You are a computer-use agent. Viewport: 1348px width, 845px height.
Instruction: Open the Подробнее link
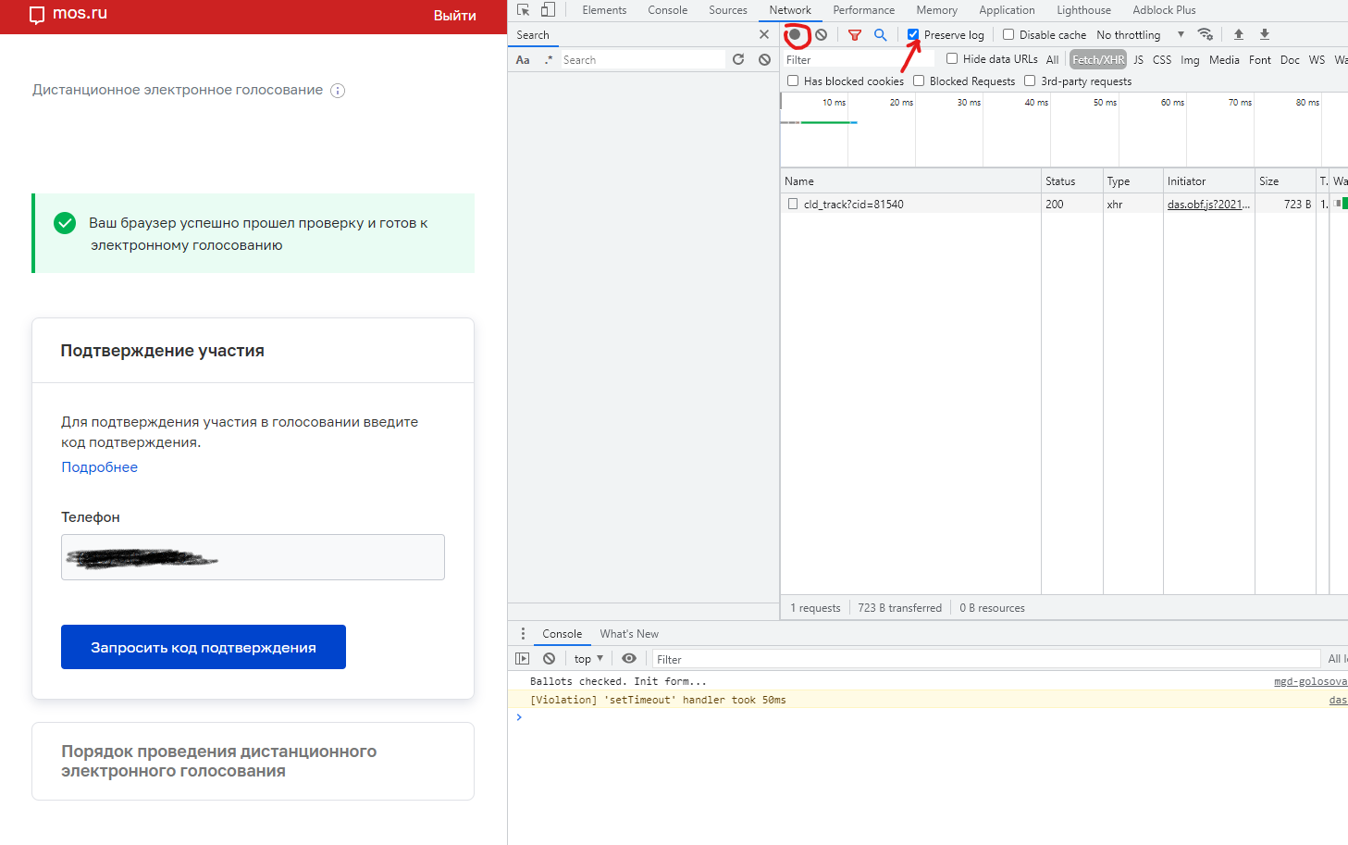pyautogui.click(x=99, y=467)
